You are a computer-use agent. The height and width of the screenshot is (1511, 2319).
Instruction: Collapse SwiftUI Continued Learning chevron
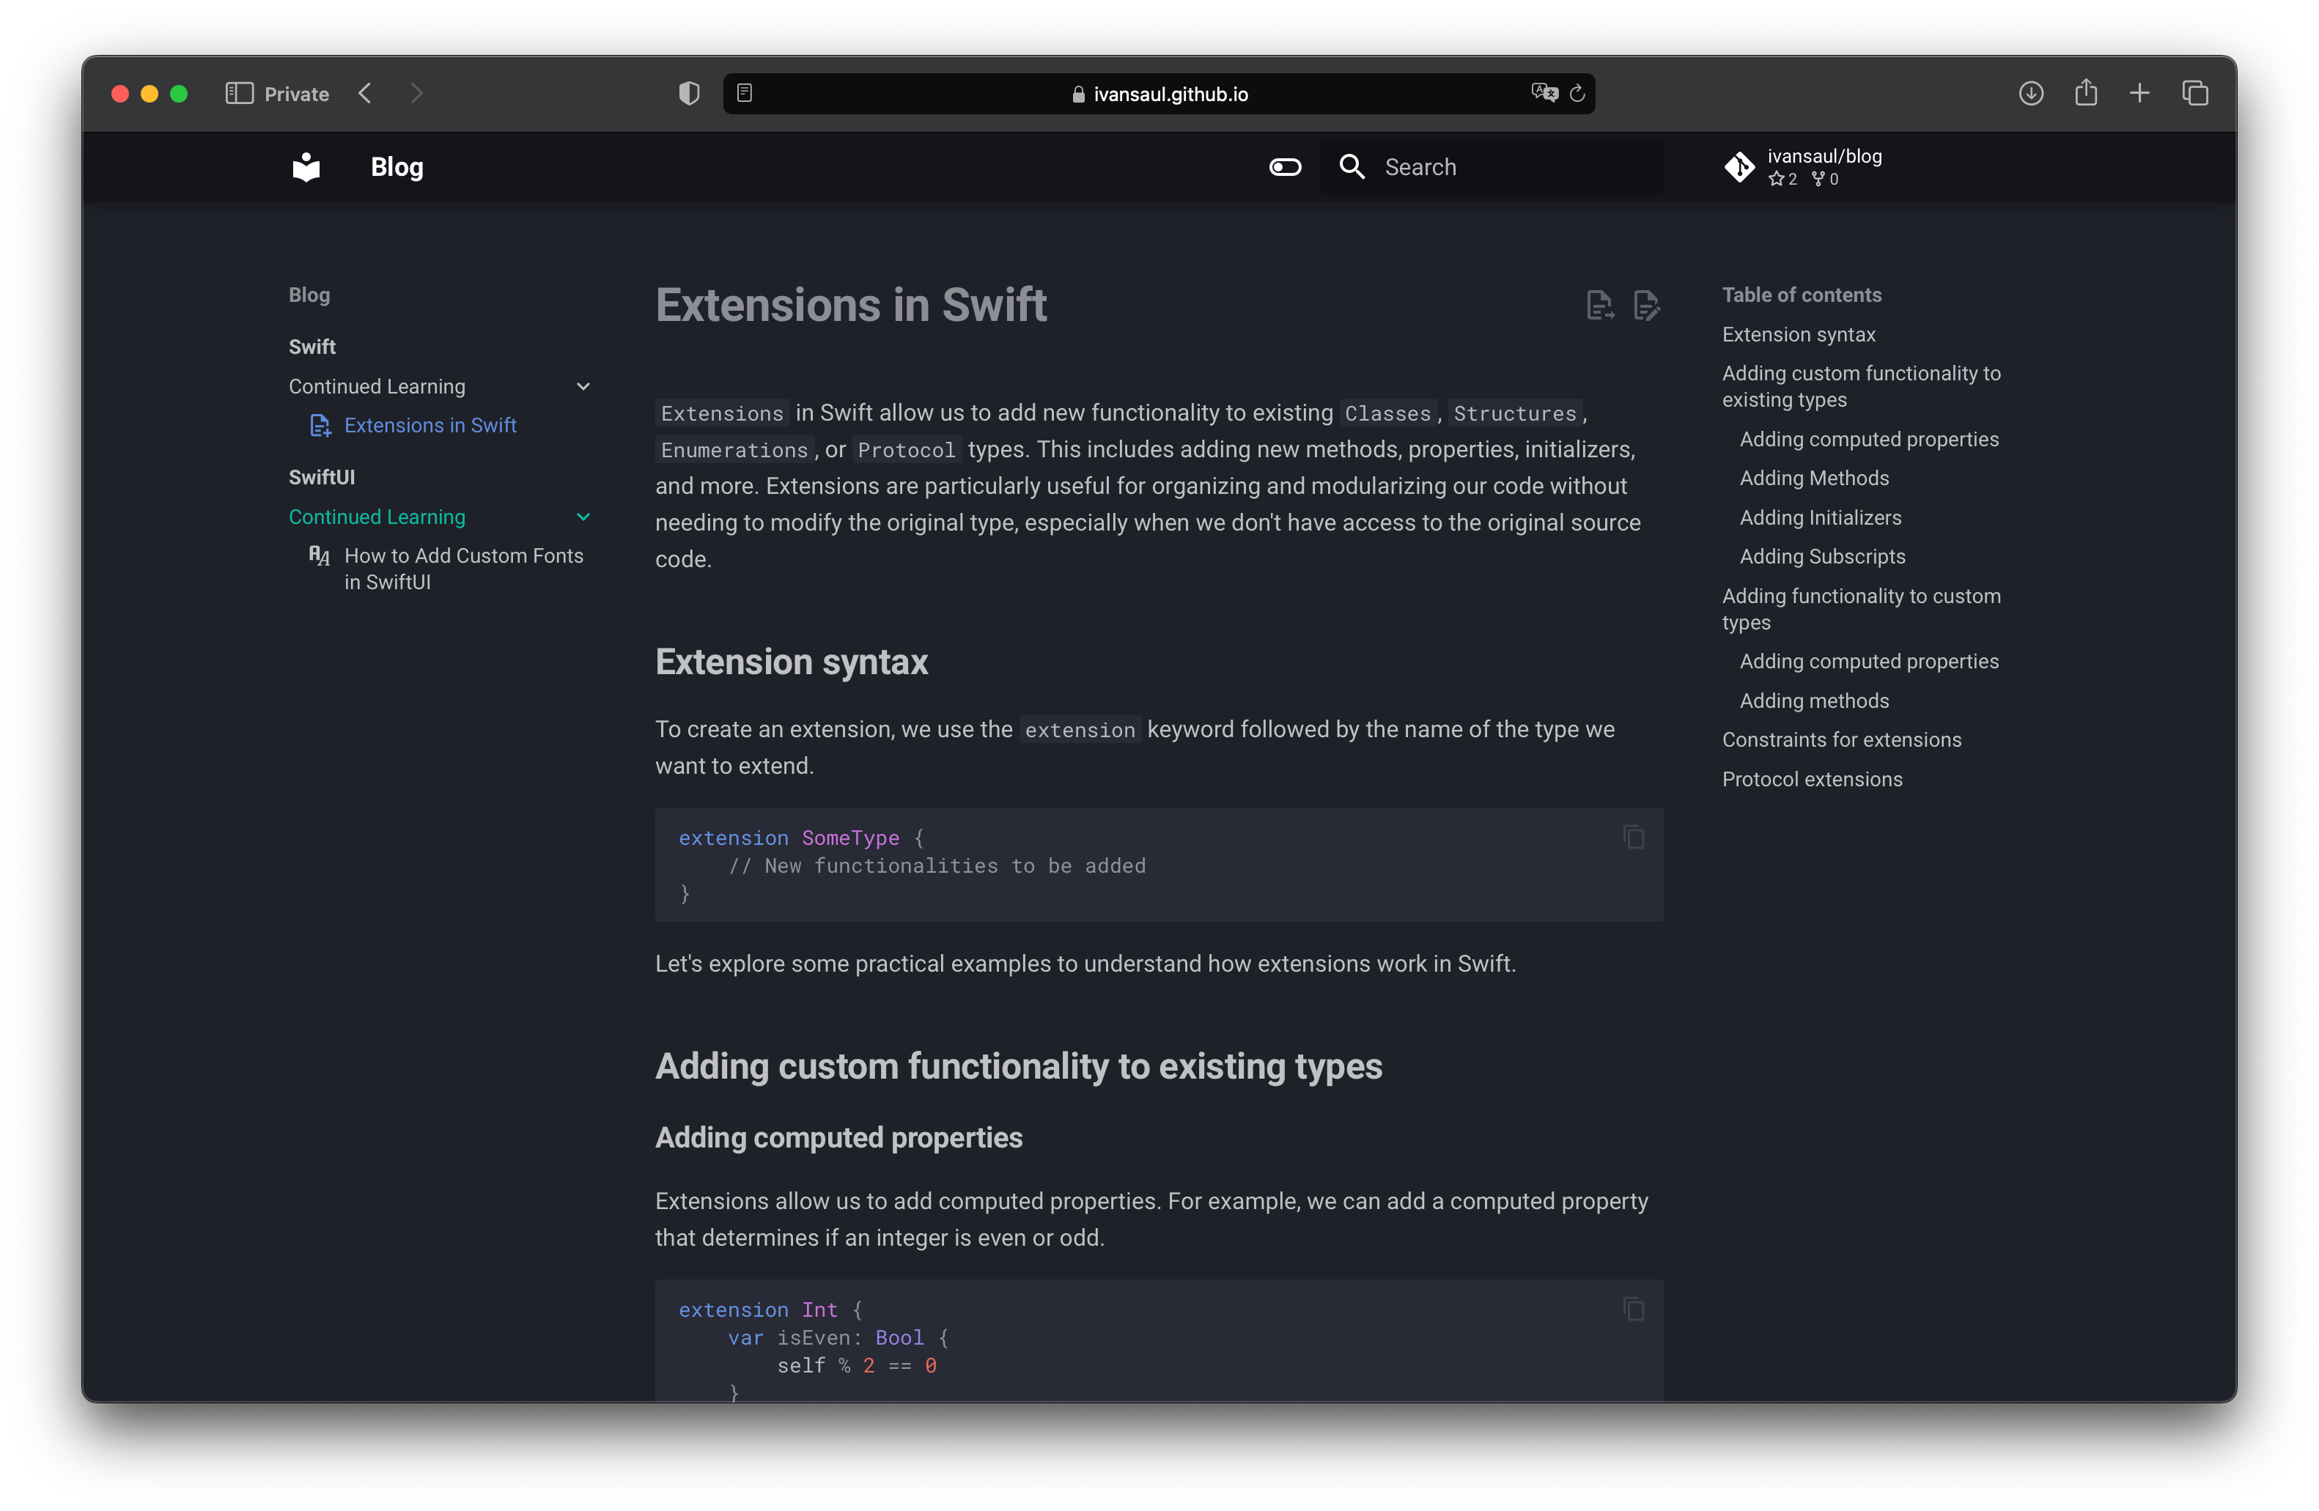pyautogui.click(x=583, y=517)
